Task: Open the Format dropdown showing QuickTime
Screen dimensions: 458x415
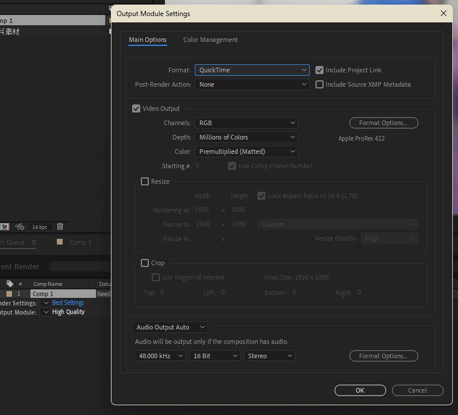Action: (x=252, y=70)
